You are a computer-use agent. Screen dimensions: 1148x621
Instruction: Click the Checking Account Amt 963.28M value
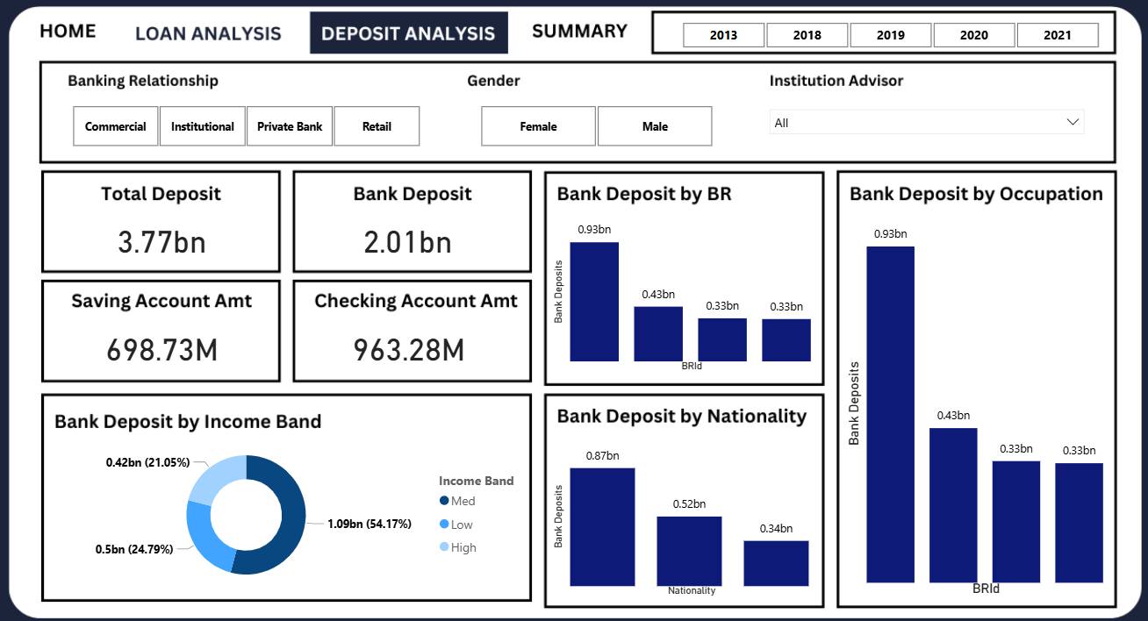(409, 350)
